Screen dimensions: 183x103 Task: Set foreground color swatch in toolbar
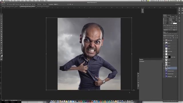pyautogui.click(x=1, y=55)
